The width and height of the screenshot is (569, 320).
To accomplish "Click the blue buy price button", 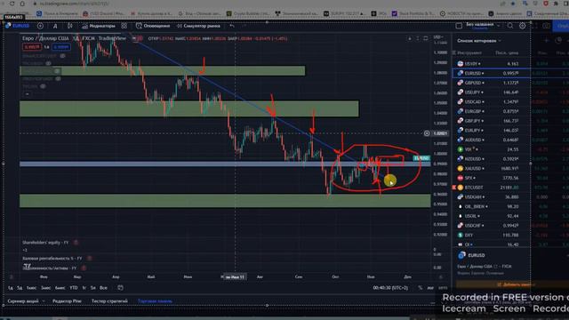I will tap(61, 47).
